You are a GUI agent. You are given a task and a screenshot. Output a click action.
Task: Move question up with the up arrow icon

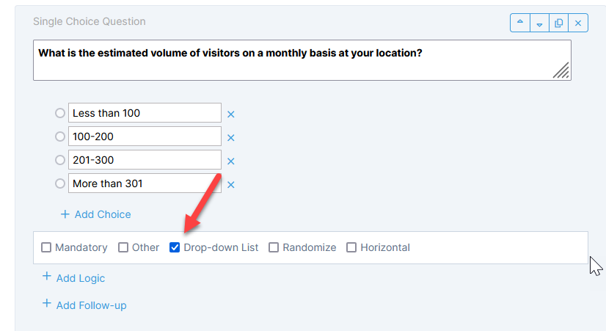coord(520,23)
